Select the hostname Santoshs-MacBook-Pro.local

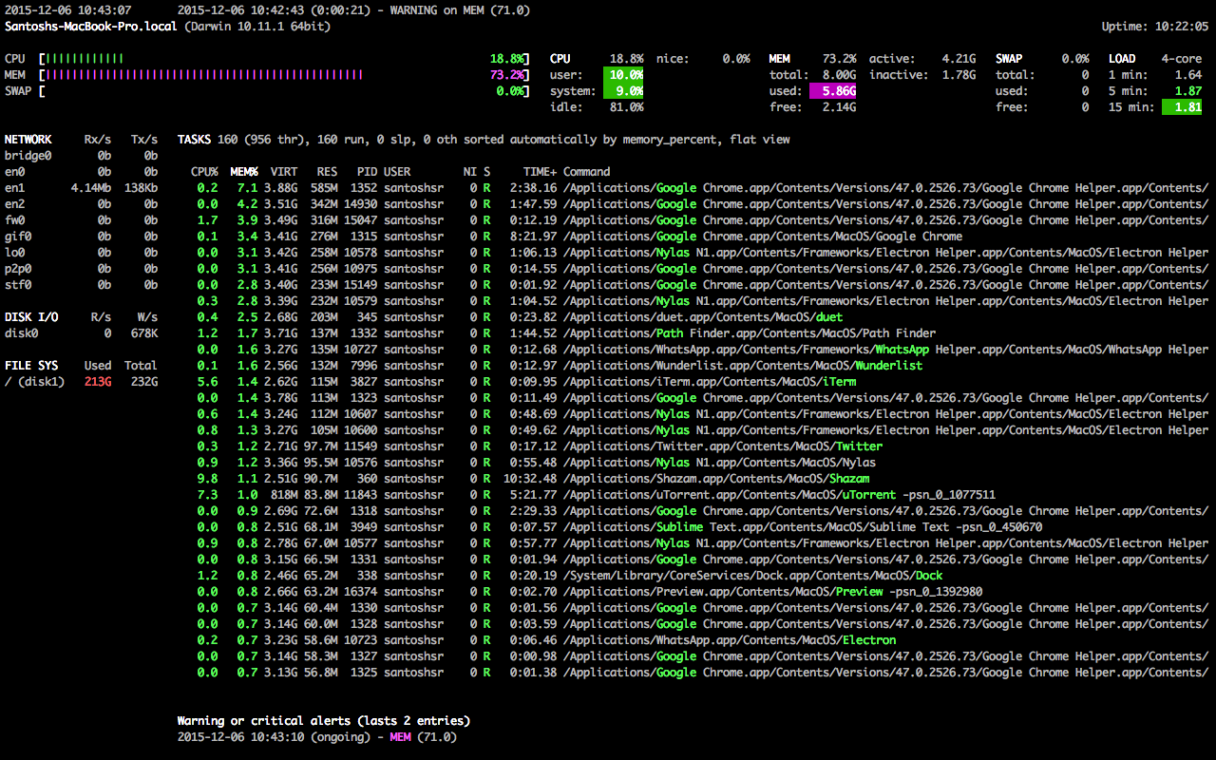point(91,27)
